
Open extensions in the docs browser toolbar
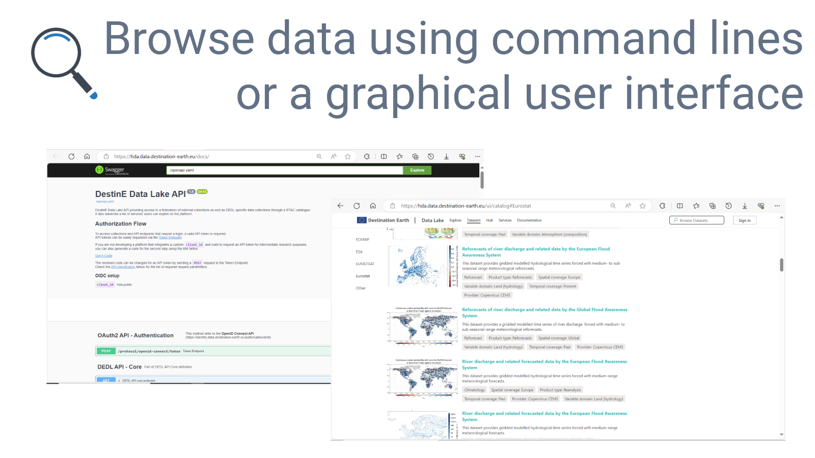(x=367, y=157)
